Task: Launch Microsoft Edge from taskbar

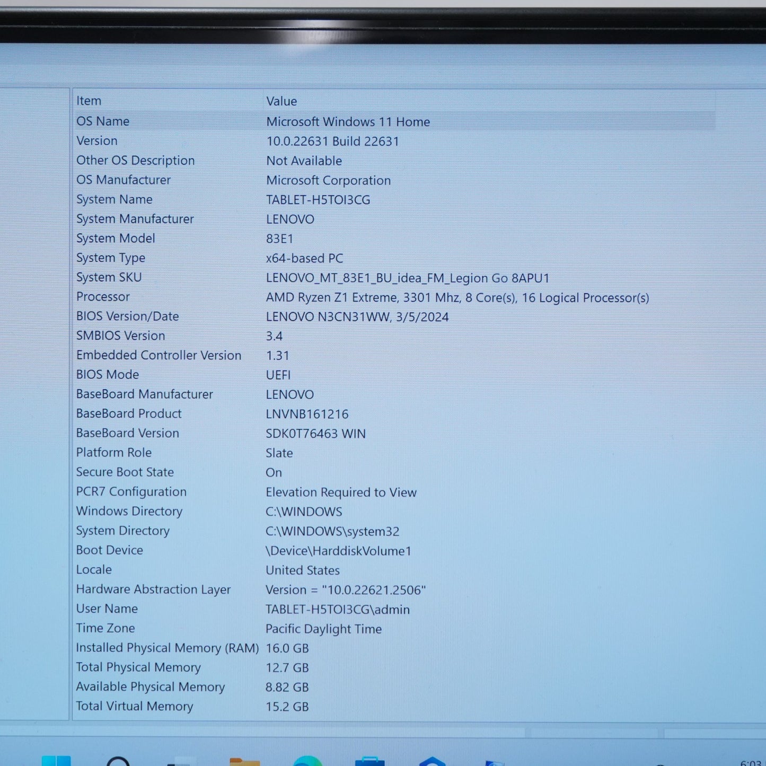Action: click(x=307, y=761)
